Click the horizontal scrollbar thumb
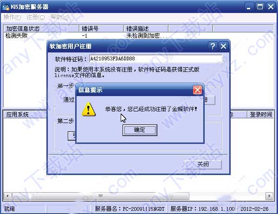The width and height of the screenshot is (278, 214). pyautogui.click(x=101, y=196)
